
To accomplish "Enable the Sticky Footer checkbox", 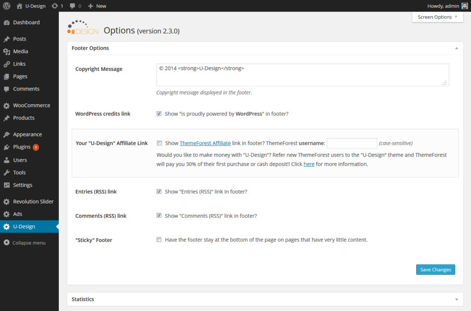I will [159, 239].
